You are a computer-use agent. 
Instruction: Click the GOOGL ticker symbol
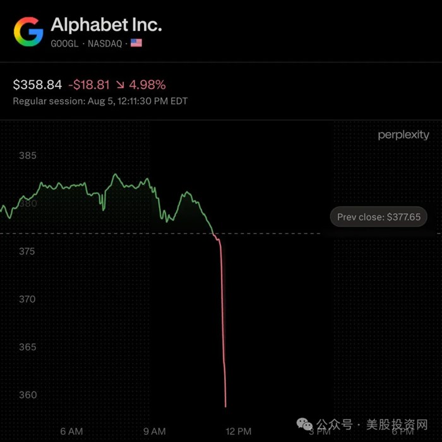coord(64,44)
